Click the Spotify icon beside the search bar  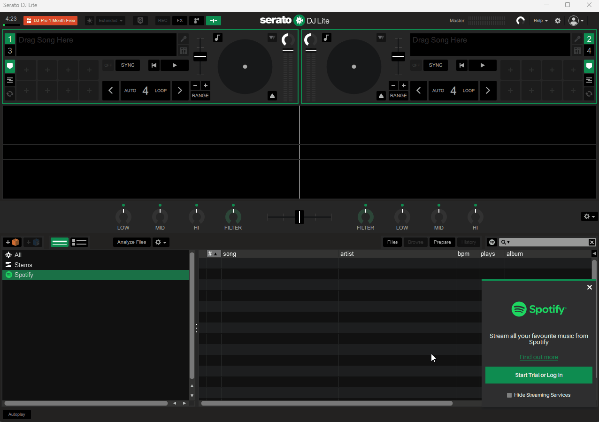[x=491, y=242]
